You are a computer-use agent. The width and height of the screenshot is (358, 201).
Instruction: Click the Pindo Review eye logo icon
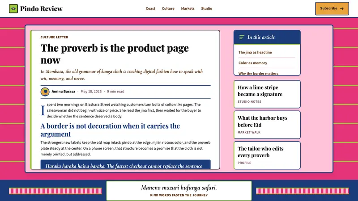[x=13, y=8]
